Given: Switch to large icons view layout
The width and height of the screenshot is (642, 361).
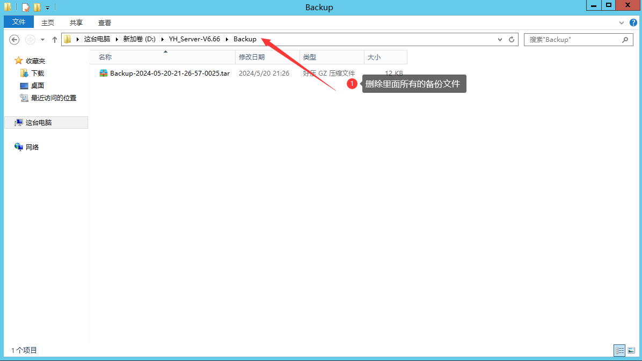Looking at the screenshot, I should click(631, 350).
